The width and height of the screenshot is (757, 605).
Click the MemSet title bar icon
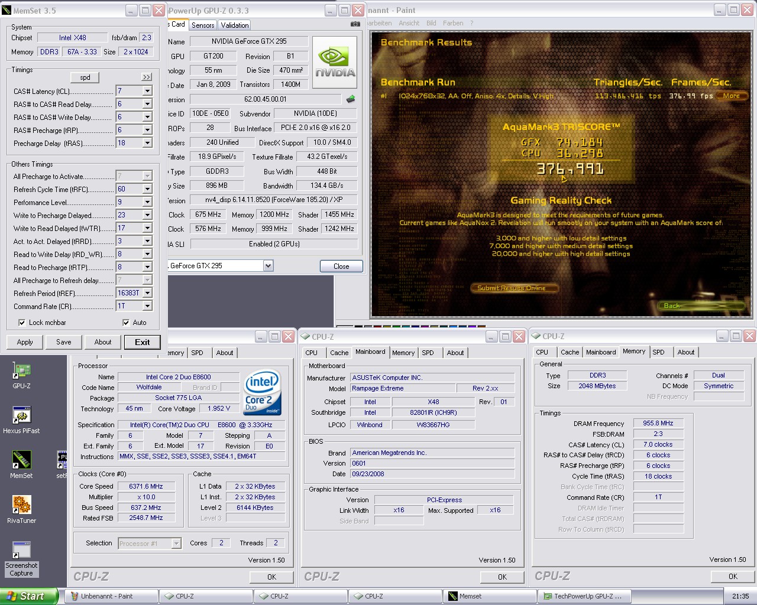pos(7,11)
